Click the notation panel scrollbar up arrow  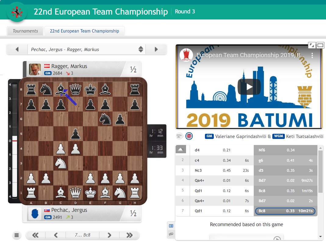pos(321,148)
